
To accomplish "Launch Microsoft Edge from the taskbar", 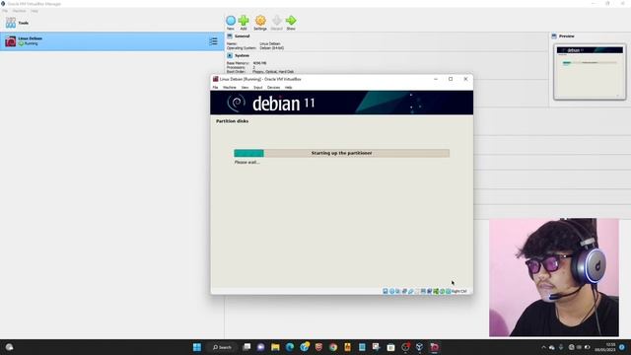I will click(x=290, y=347).
